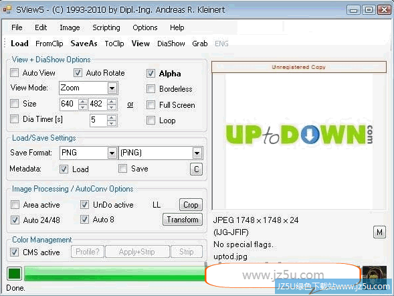Toggle the CMS active checkbox
Screen dimensions: 394x296
coord(14,252)
